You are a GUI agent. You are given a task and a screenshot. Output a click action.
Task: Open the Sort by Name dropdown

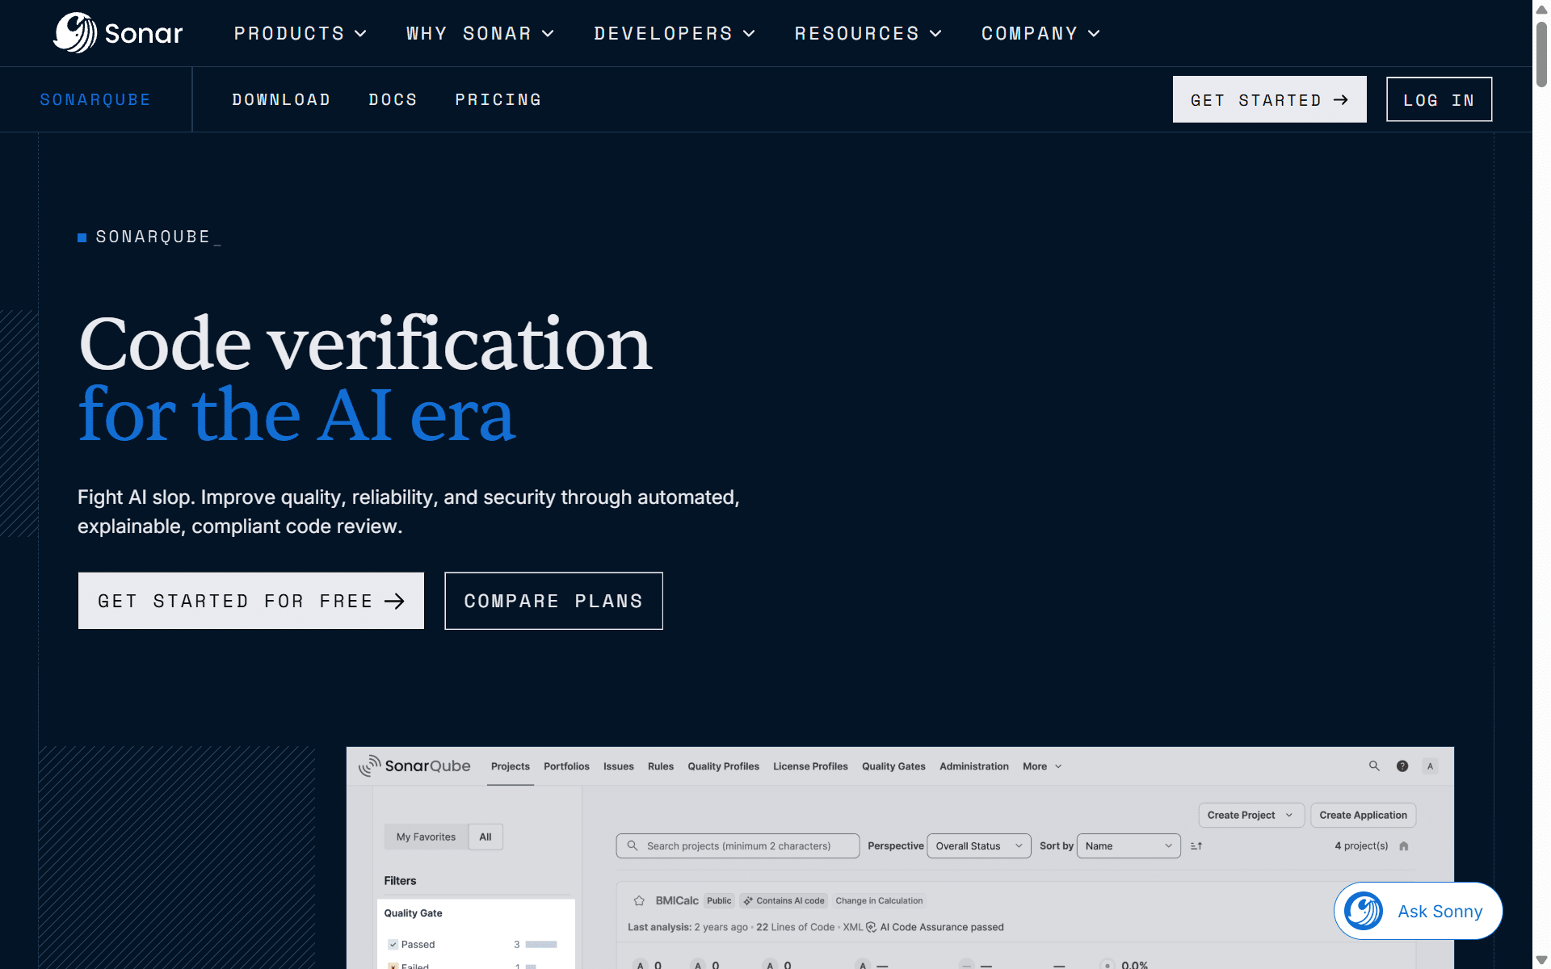click(1129, 845)
